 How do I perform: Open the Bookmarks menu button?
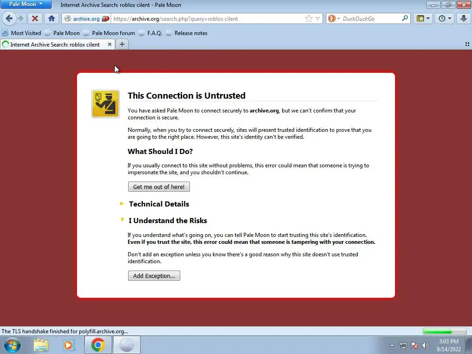pos(423,18)
